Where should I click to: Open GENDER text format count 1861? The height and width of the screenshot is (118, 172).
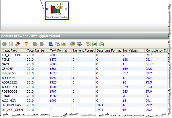53,69
